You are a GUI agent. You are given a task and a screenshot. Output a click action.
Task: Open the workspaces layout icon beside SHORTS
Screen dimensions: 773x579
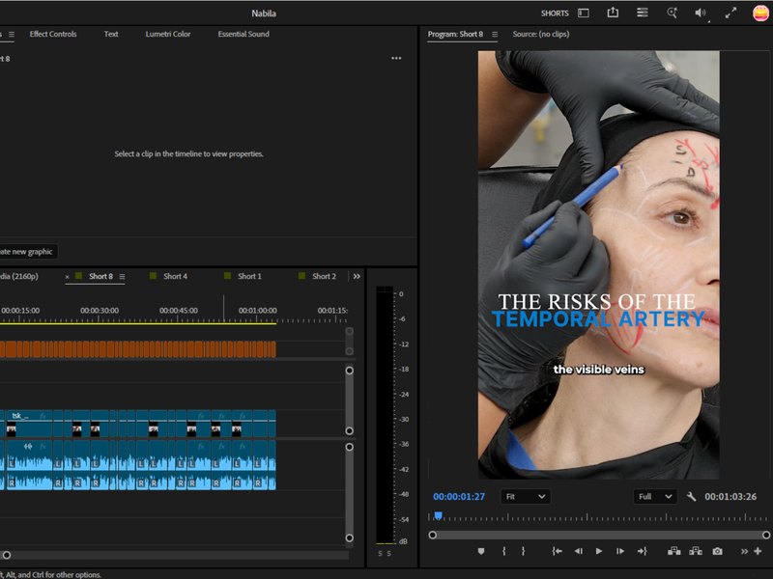pos(584,14)
